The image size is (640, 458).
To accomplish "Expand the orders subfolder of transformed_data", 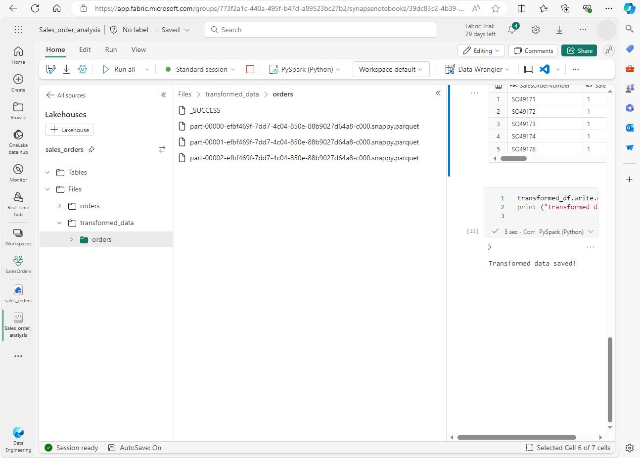I will [x=71, y=239].
